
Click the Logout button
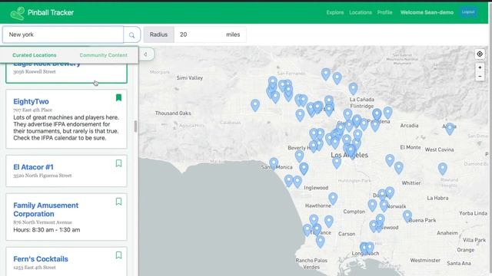click(x=468, y=12)
